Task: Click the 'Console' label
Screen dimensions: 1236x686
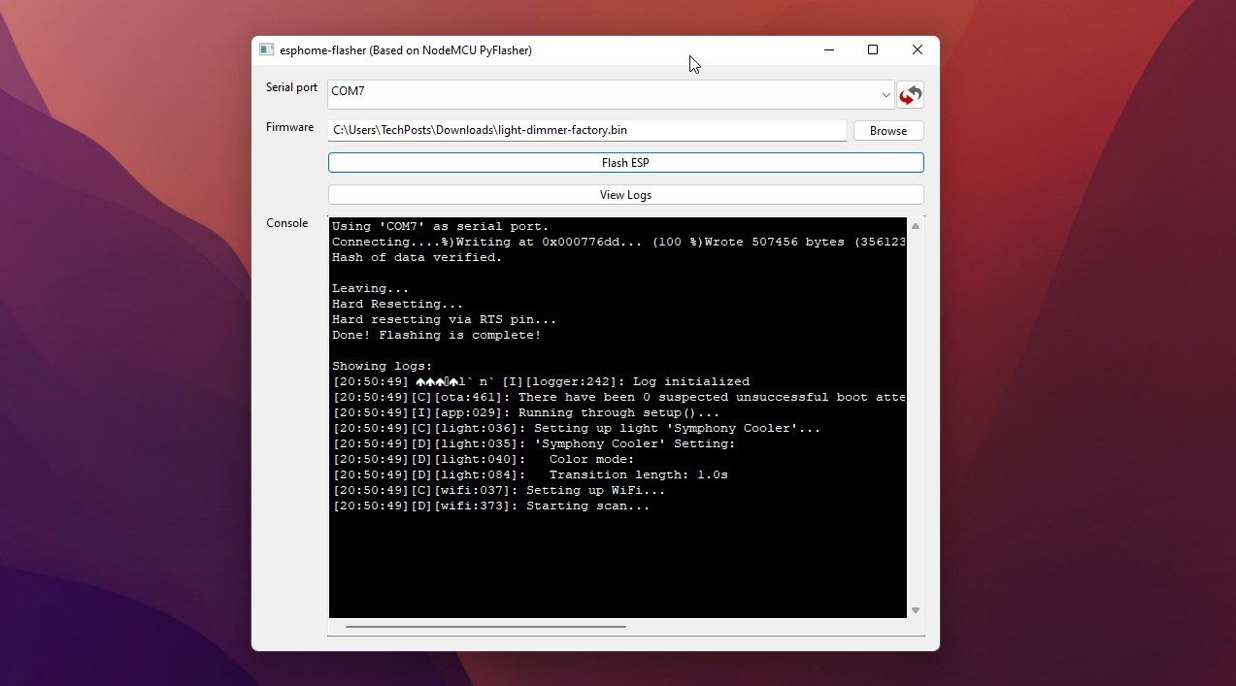Action: click(x=287, y=223)
